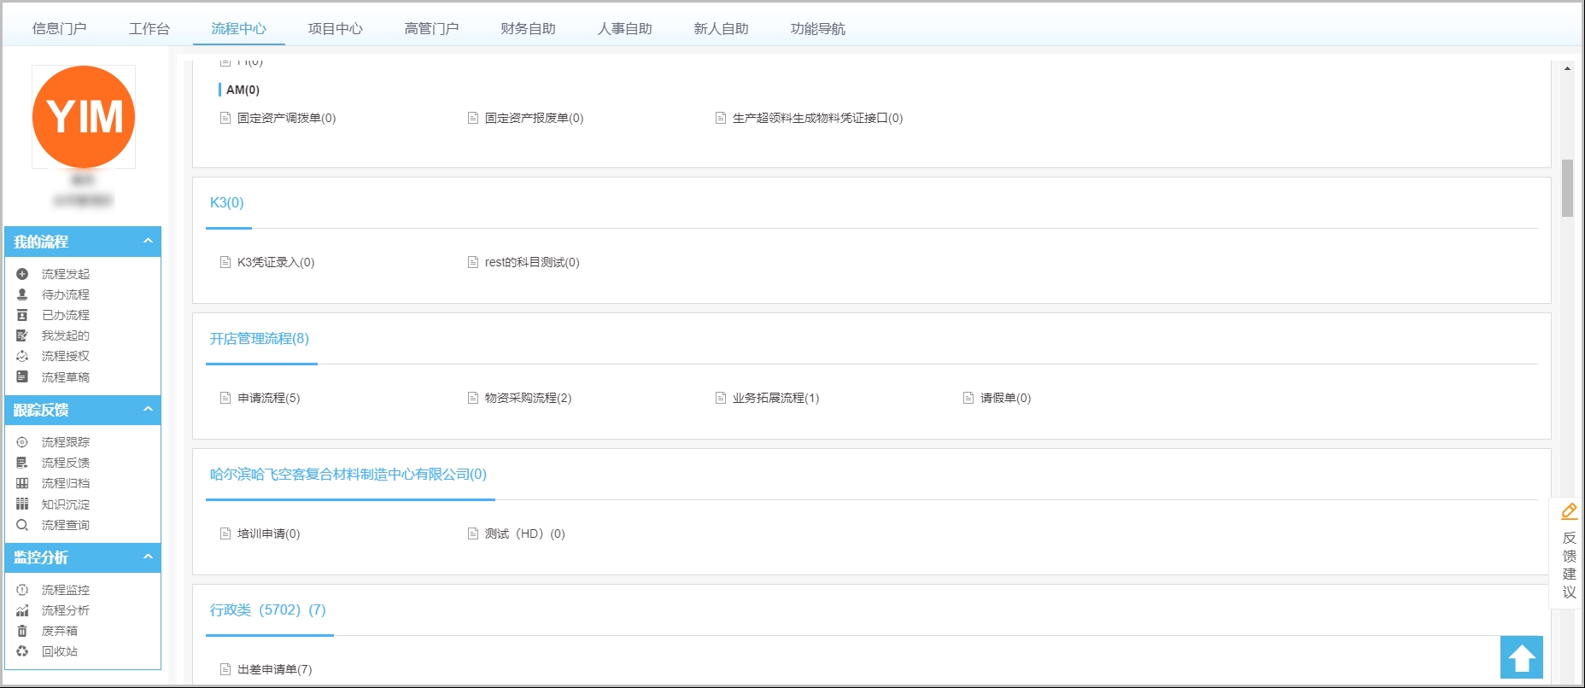The width and height of the screenshot is (1585, 688).
Task: Click the plus icon beside 流程发起
Action: (22, 274)
